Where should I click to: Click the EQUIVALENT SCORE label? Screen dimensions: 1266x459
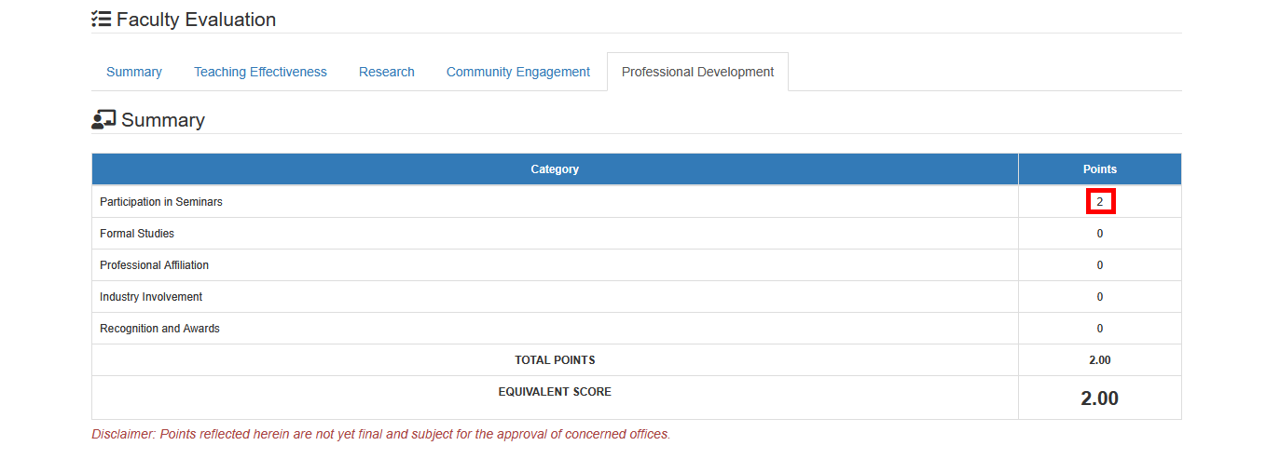555,392
